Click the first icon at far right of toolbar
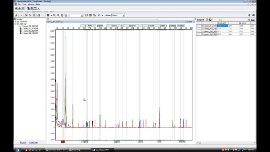 click(x=249, y=15)
